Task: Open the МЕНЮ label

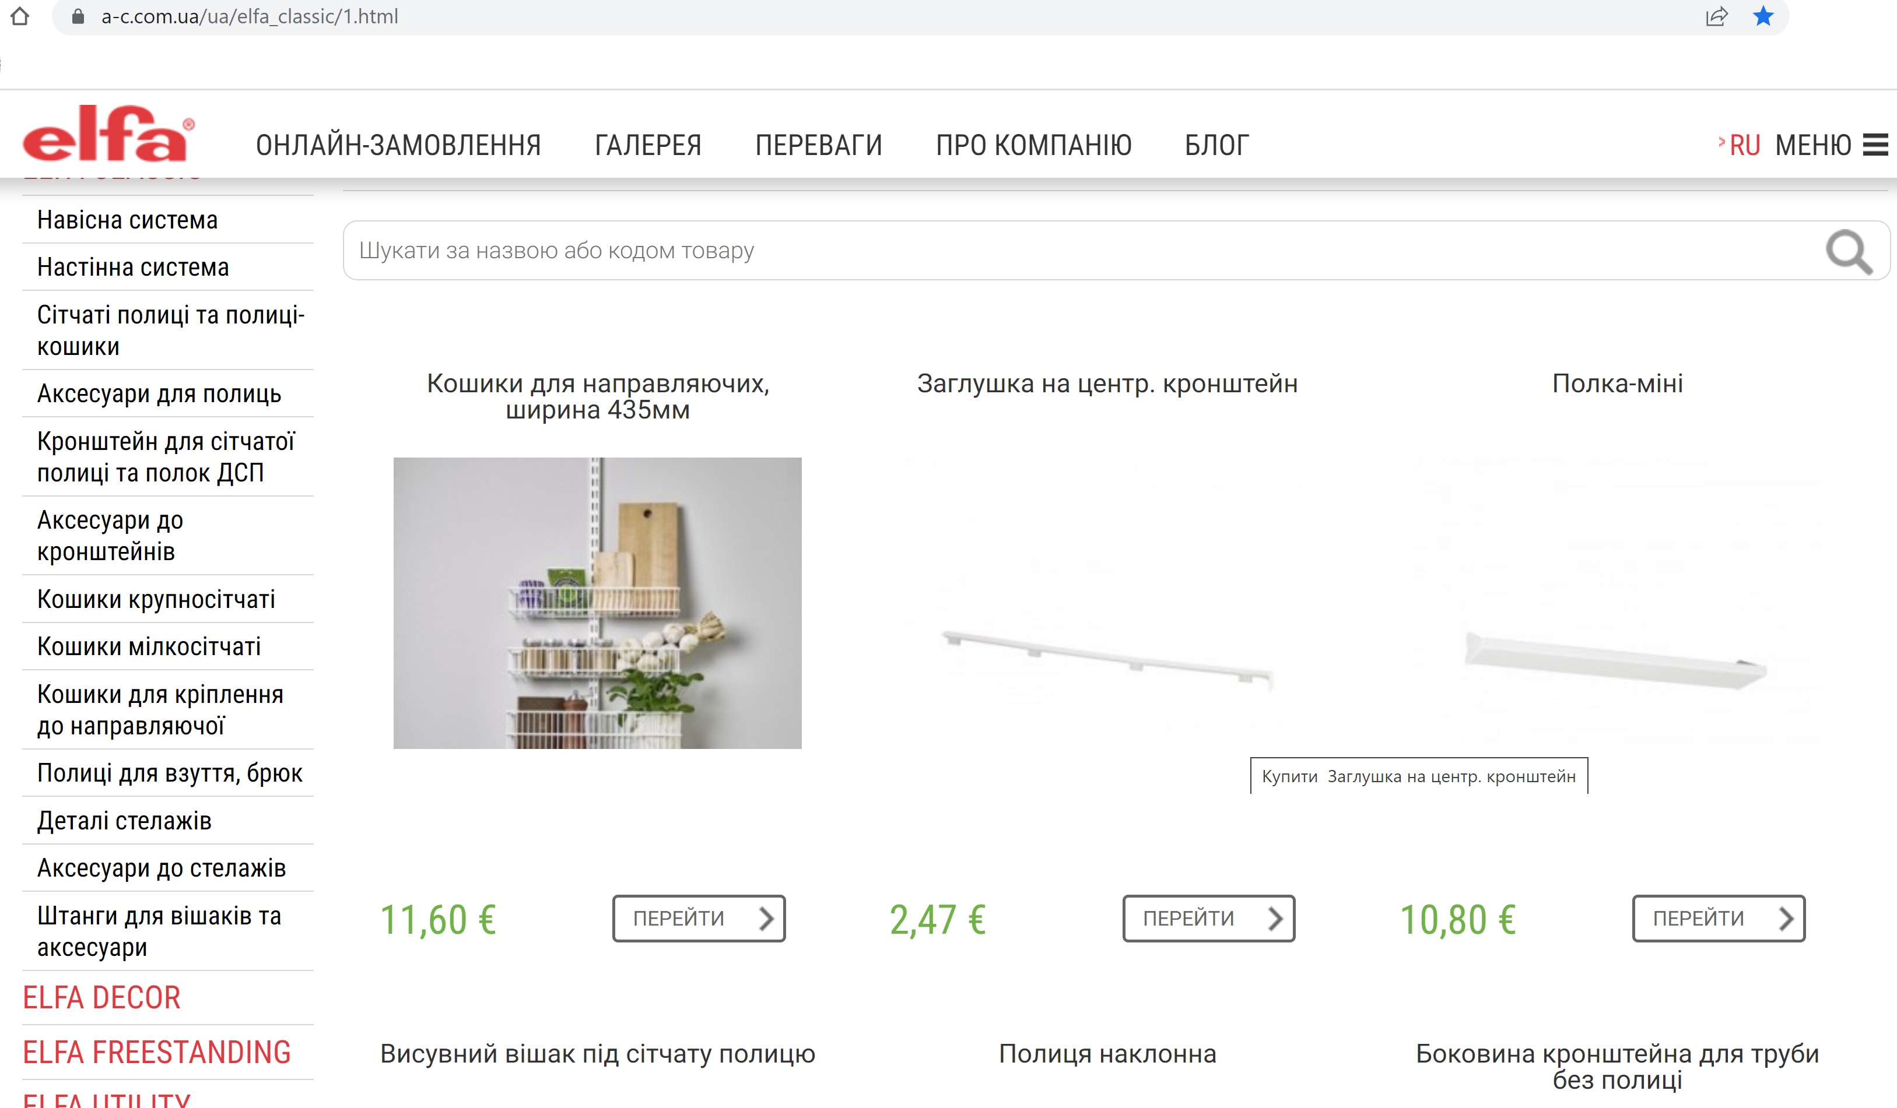Action: (x=1812, y=145)
